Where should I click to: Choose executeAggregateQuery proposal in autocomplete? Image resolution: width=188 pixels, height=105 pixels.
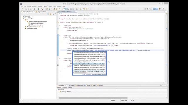89,64
